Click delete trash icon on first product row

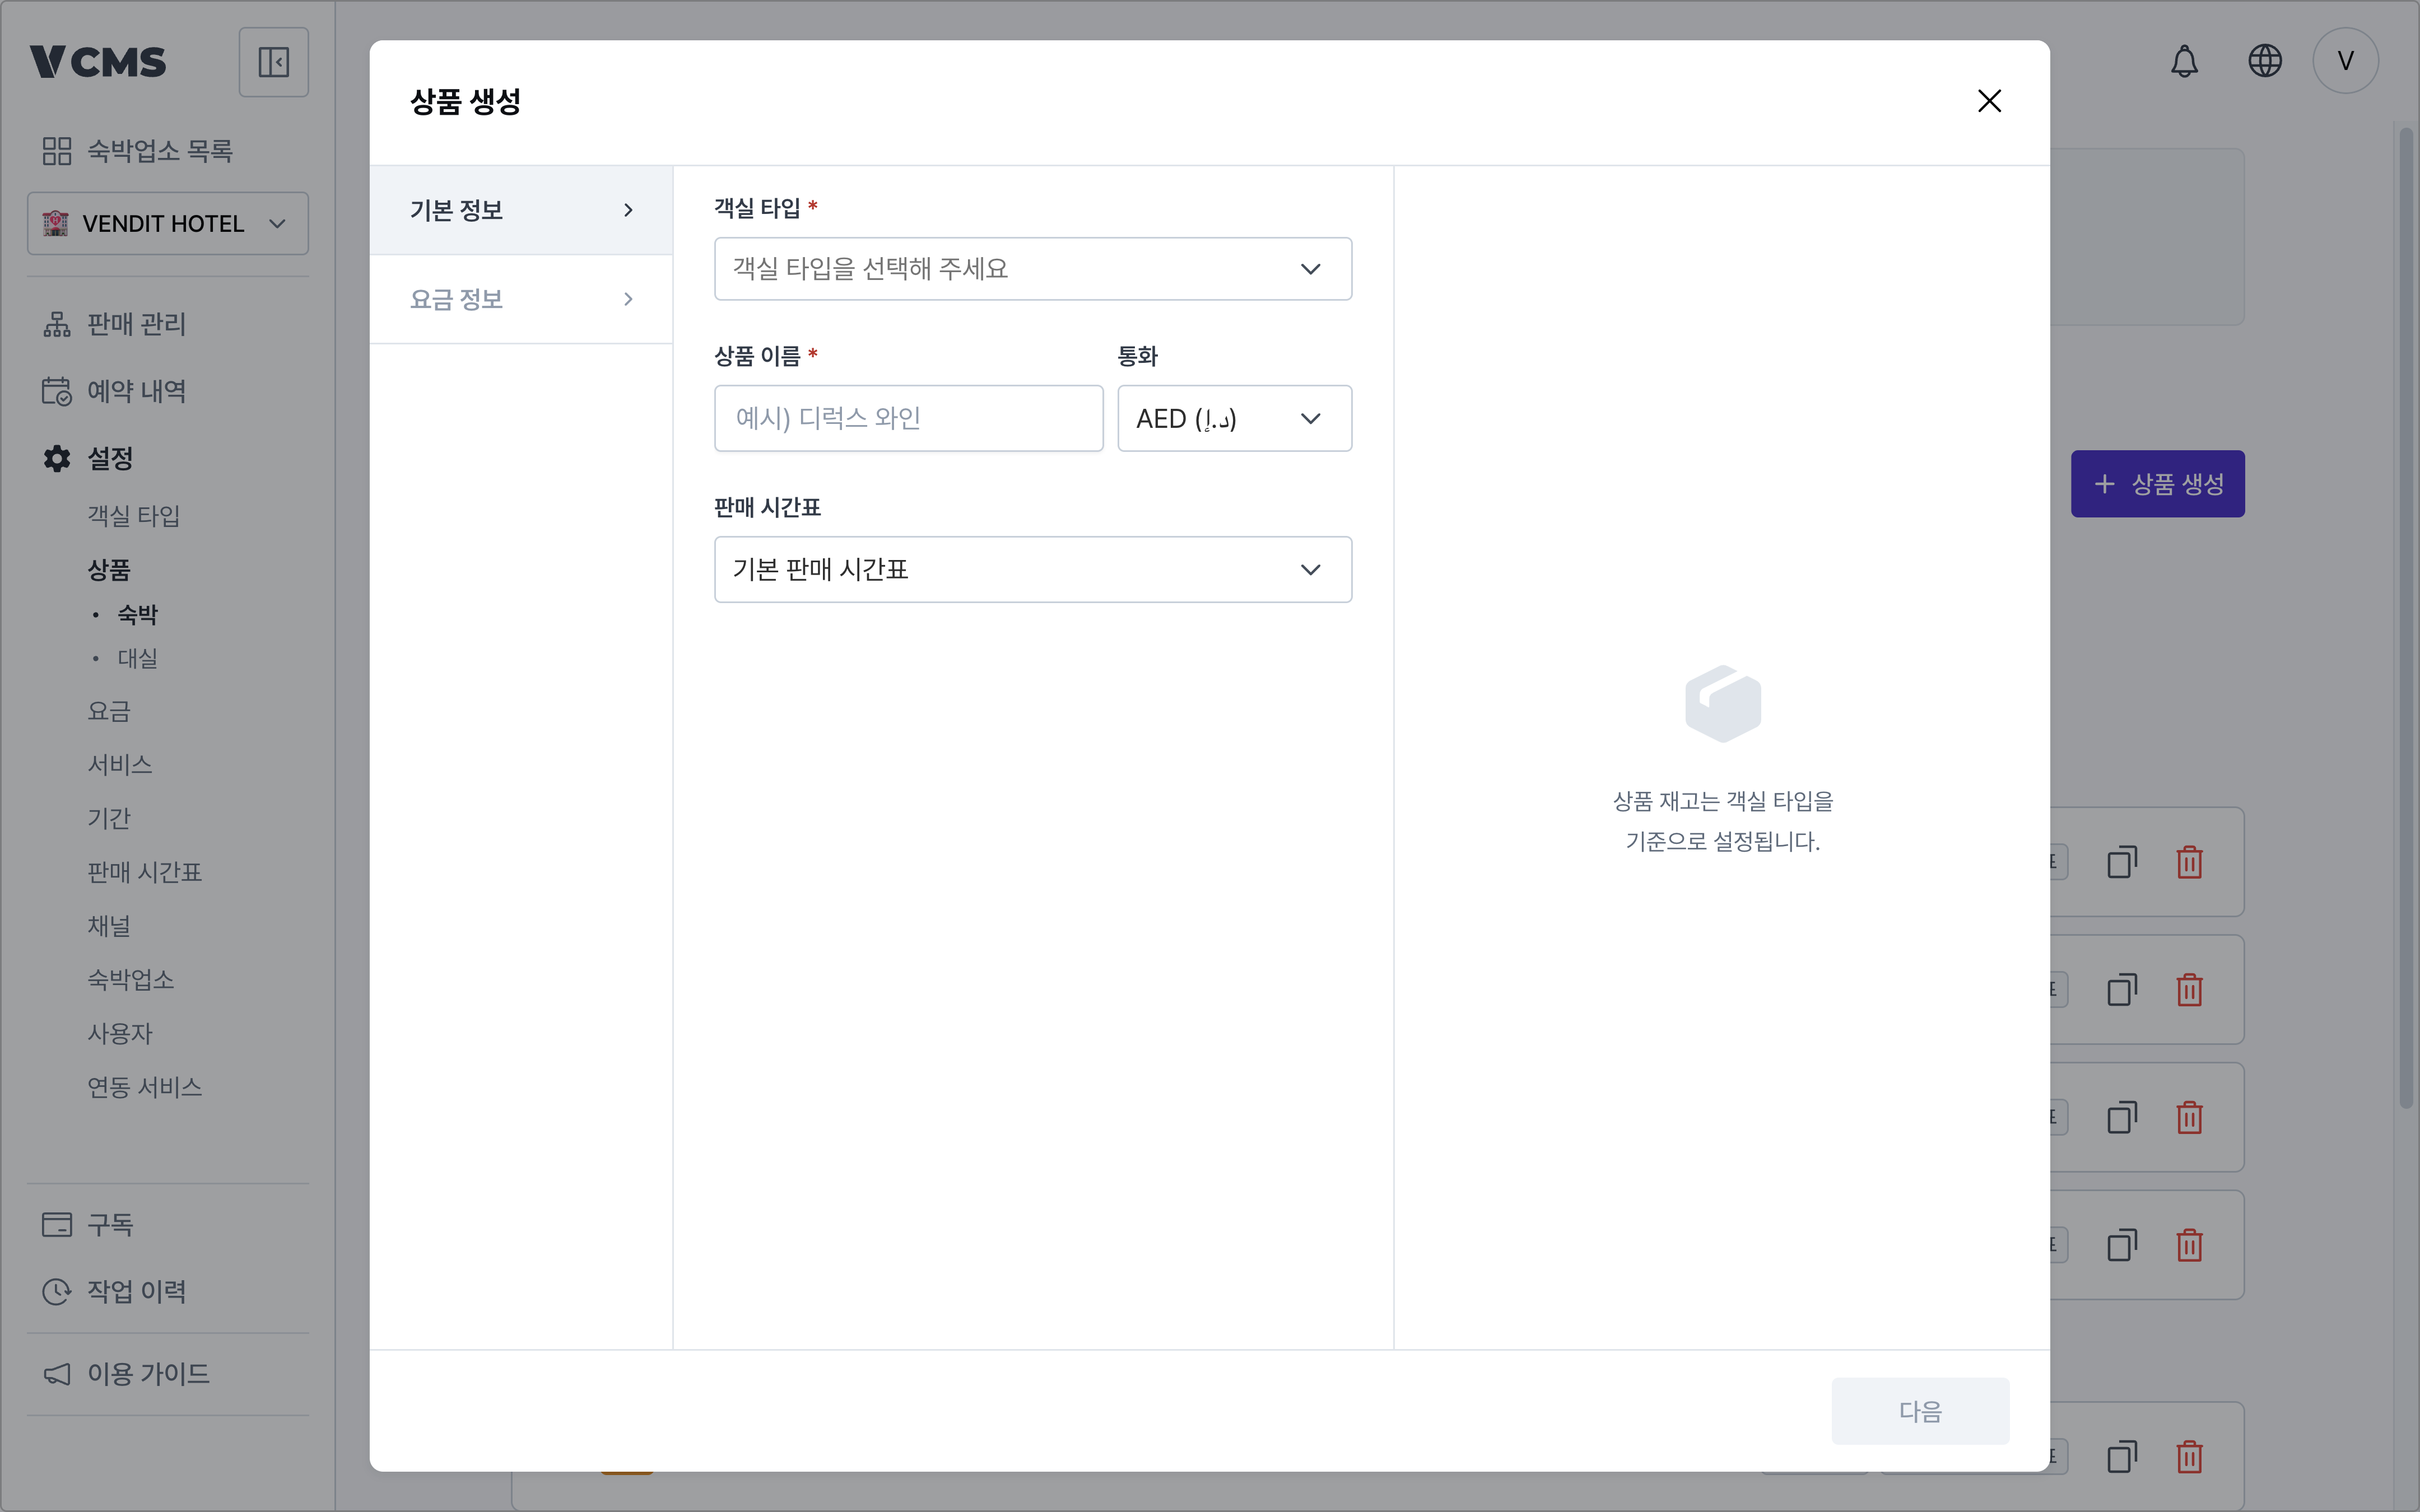[x=2190, y=862]
